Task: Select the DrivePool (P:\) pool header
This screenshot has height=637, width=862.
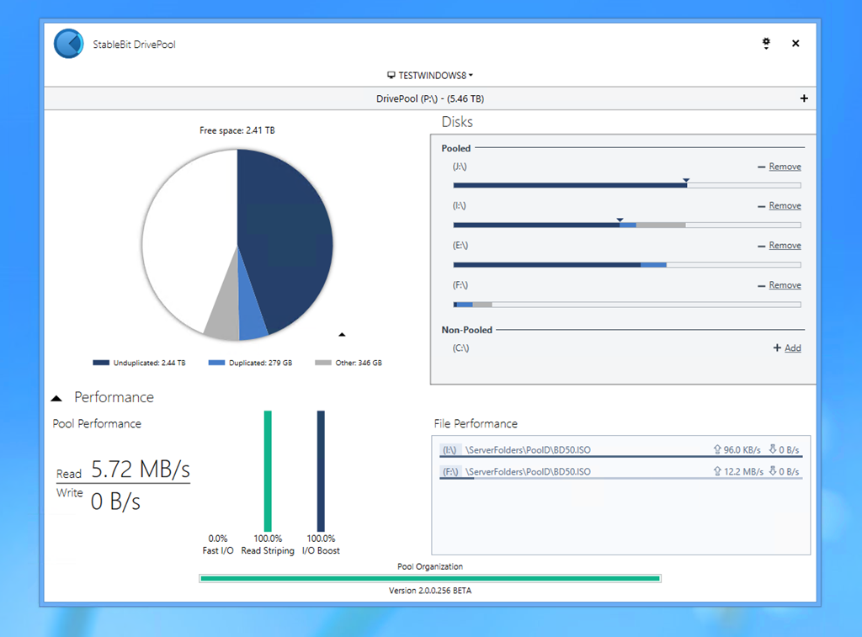Action: [x=430, y=99]
